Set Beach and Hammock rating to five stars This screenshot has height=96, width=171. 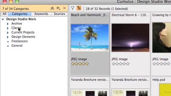[87, 64]
